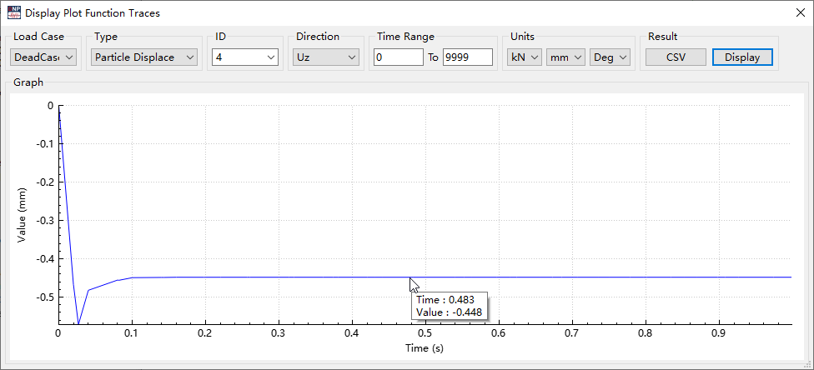Expand the Type dropdown showing Particle Displace
The image size is (814, 370).
coord(144,57)
